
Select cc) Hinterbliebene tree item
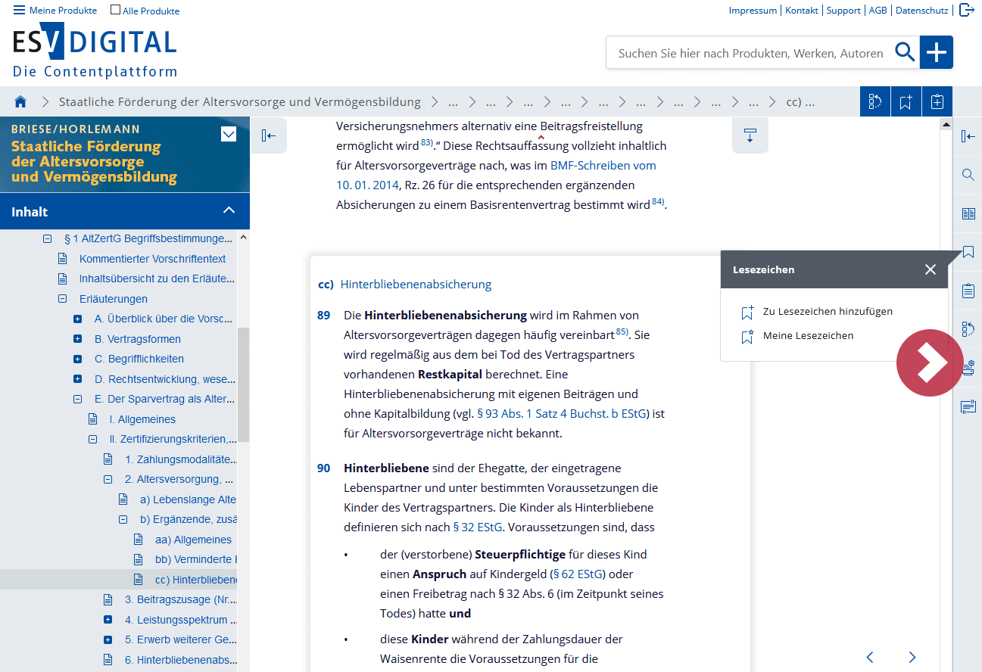point(195,580)
